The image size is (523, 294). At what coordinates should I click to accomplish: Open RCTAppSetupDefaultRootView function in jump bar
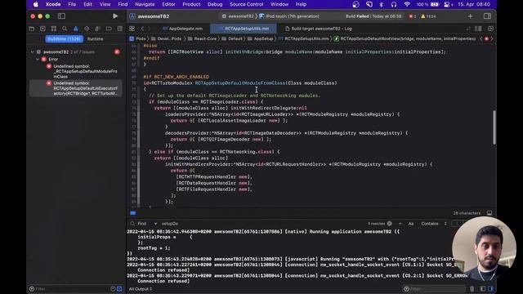(x=405, y=38)
